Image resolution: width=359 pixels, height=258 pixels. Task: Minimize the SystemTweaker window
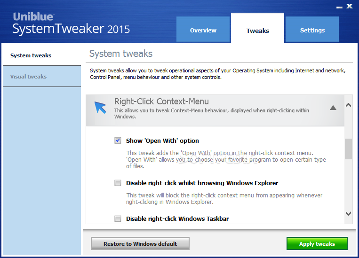[x=339, y=8]
